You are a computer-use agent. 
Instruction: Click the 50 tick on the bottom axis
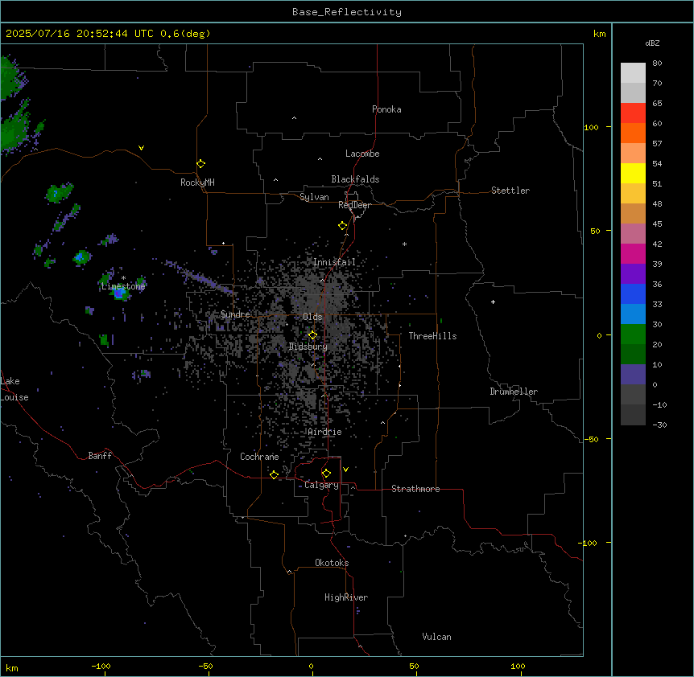click(414, 666)
